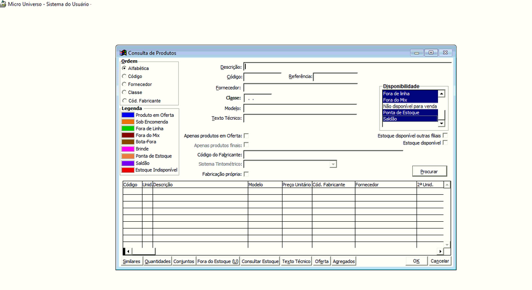Image resolution: width=532 pixels, height=290 pixels.
Task: Select Classe order radio button
Action: (x=124, y=92)
